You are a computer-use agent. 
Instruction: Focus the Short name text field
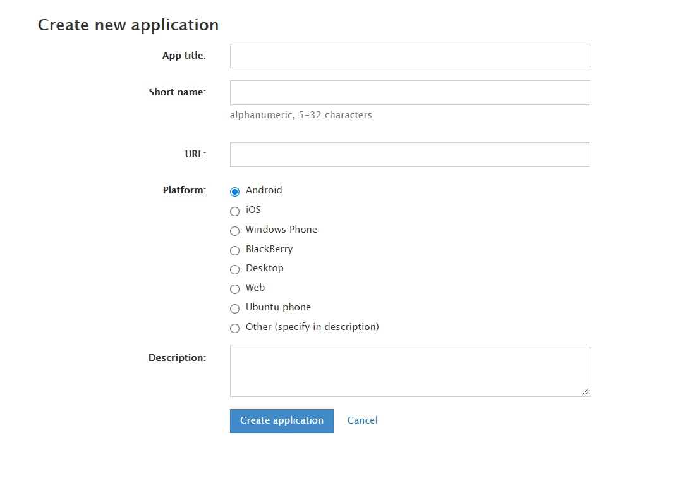[410, 92]
